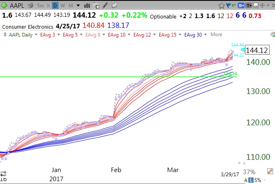Click the green 134.54 horizontal line label
Viewport: 275px width, 184px height.
pos(230,74)
